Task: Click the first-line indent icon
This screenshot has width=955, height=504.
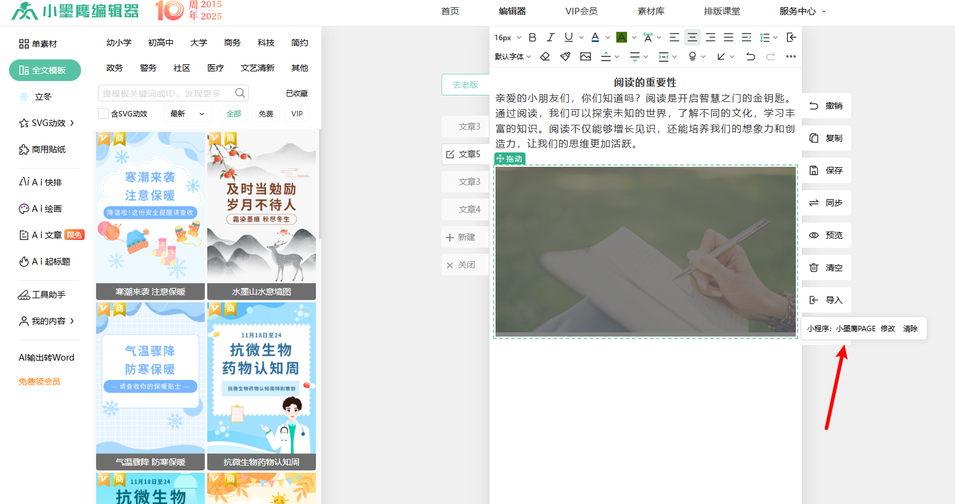Action: click(x=747, y=37)
